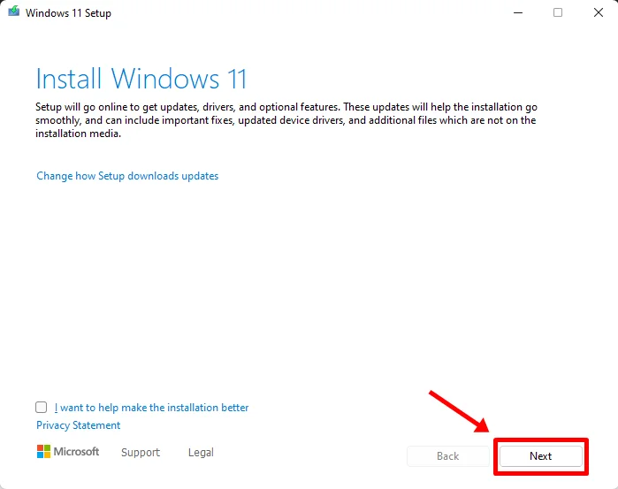This screenshot has width=618, height=489.
Task: Enable the help make installation better checkbox
Action: coord(41,407)
